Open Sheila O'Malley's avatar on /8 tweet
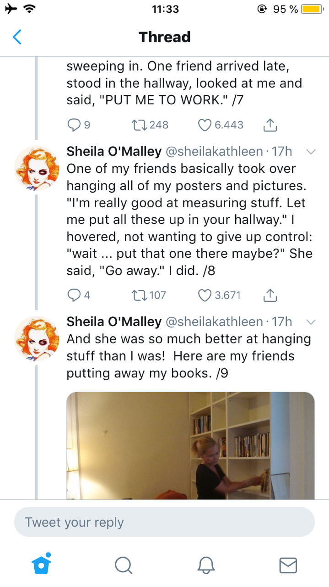The image size is (329, 587). click(37, 168)
